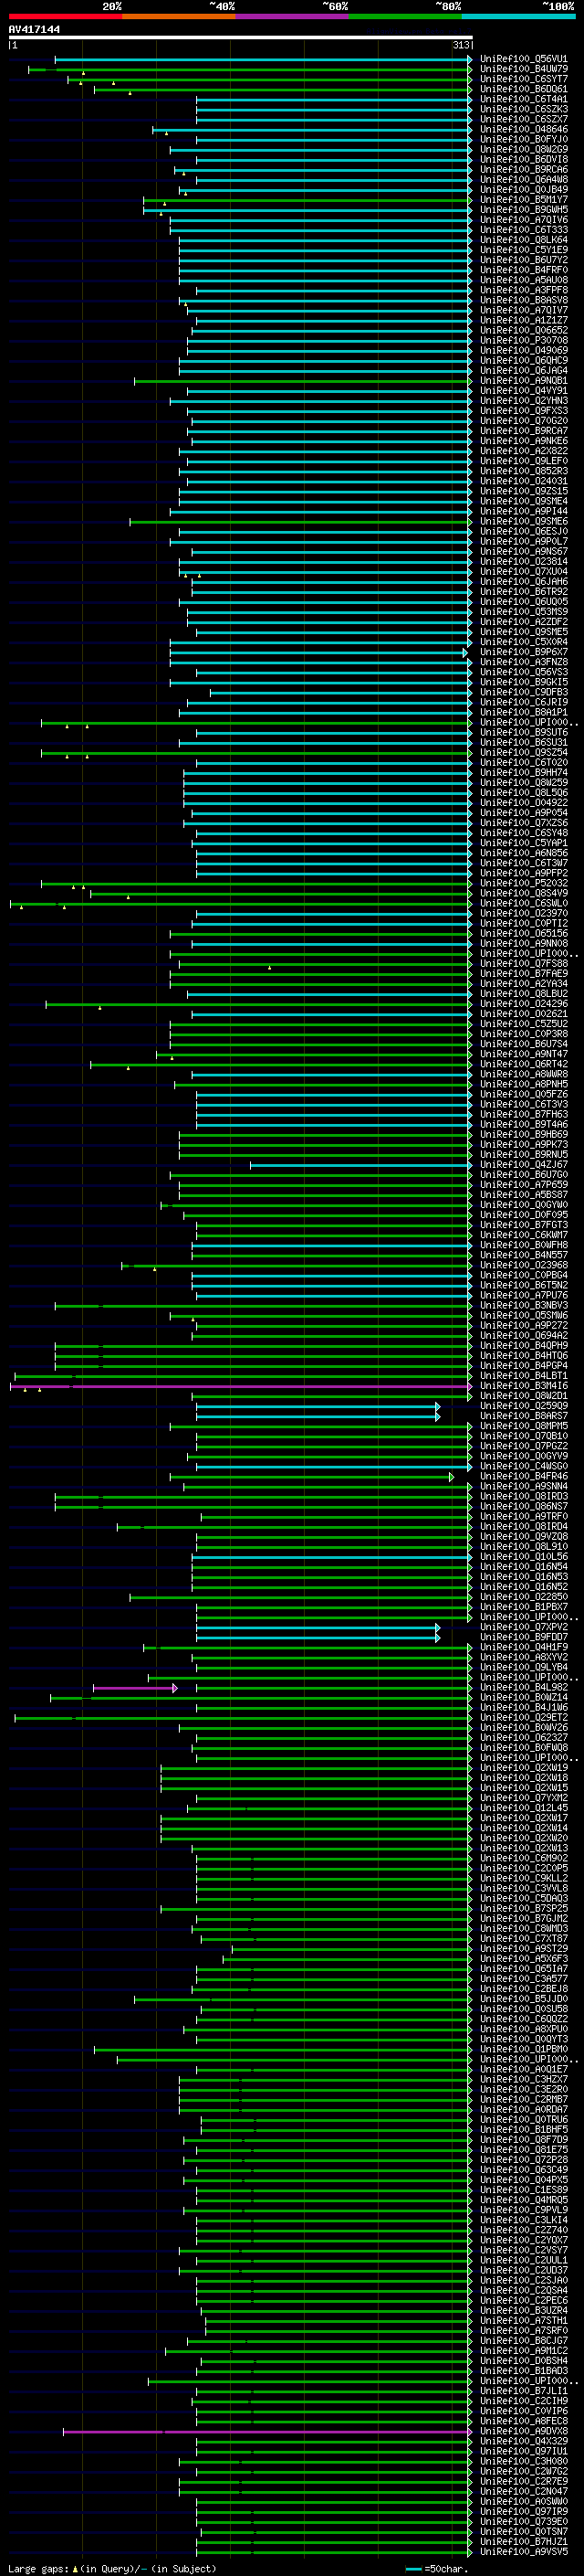Viewport: 584px width, 2576px height.
Task: Click the UniRef100_C6T333 hit label
Action: coord(524,230)
